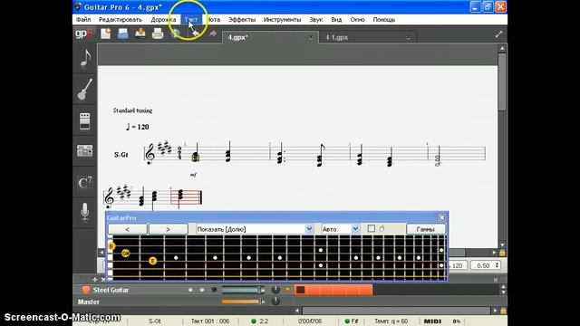Open file via toolbar folder icon
580x326 pixels.
point(123,34)
